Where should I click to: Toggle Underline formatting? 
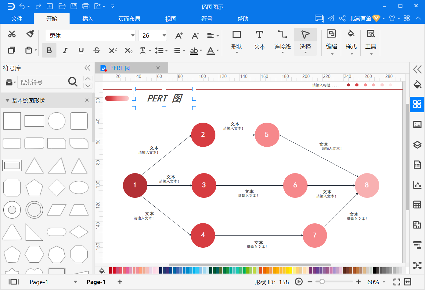81,50
